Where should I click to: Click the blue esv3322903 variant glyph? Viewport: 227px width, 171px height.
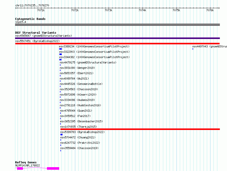point(60,54)
